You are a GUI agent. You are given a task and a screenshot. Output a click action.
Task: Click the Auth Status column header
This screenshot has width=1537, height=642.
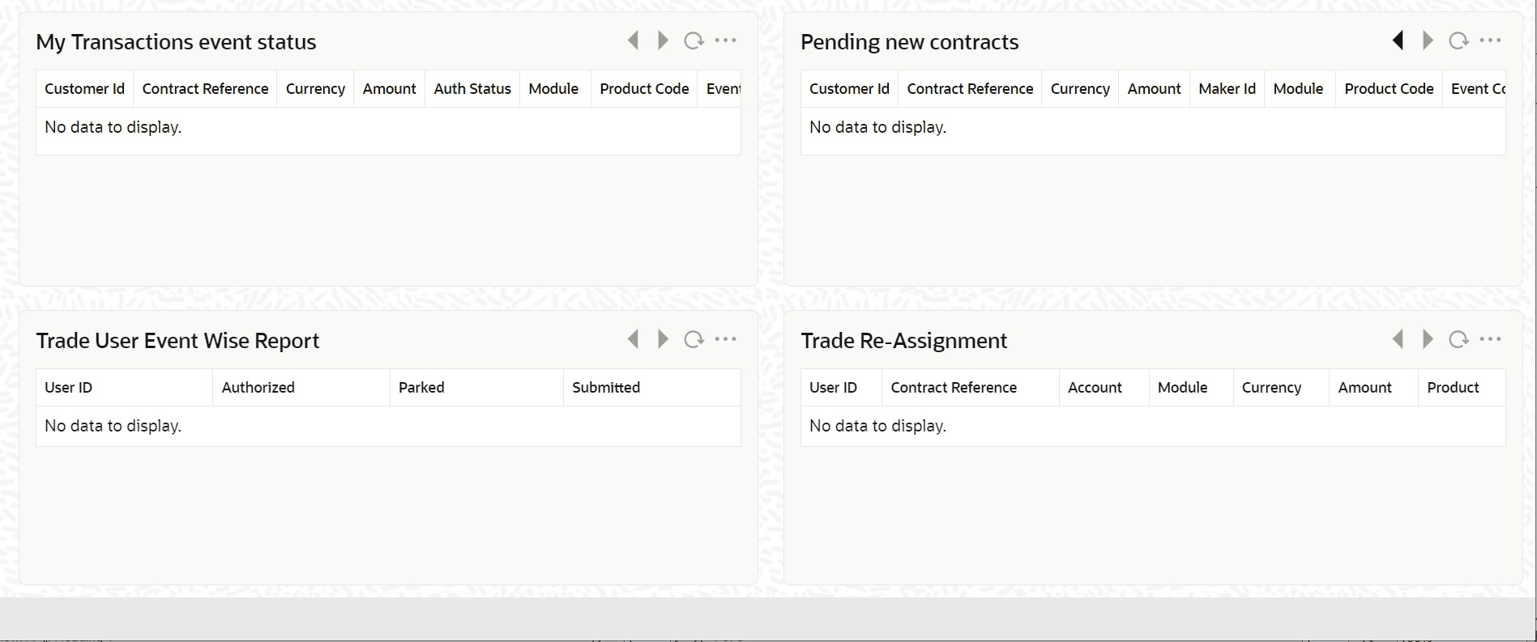point(472,88)
